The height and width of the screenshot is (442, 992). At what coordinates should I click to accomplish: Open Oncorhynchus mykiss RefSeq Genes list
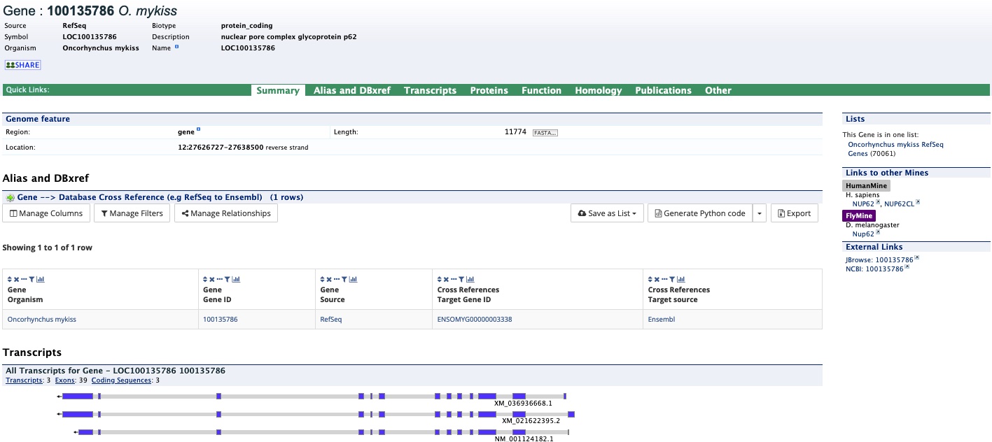(895, 148)
